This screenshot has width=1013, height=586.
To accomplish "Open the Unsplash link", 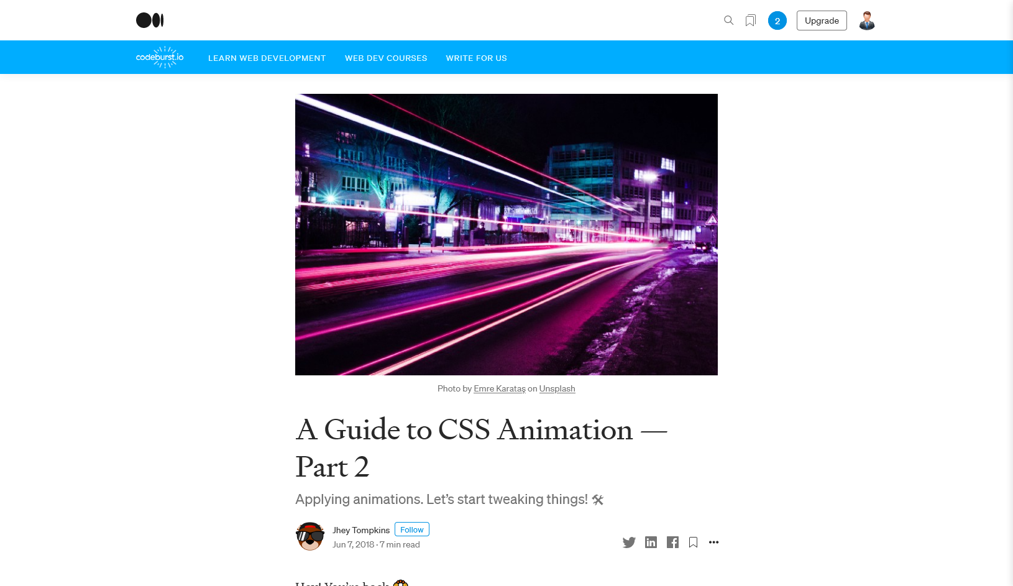I will pyautogui.click(x=557, y=388).
